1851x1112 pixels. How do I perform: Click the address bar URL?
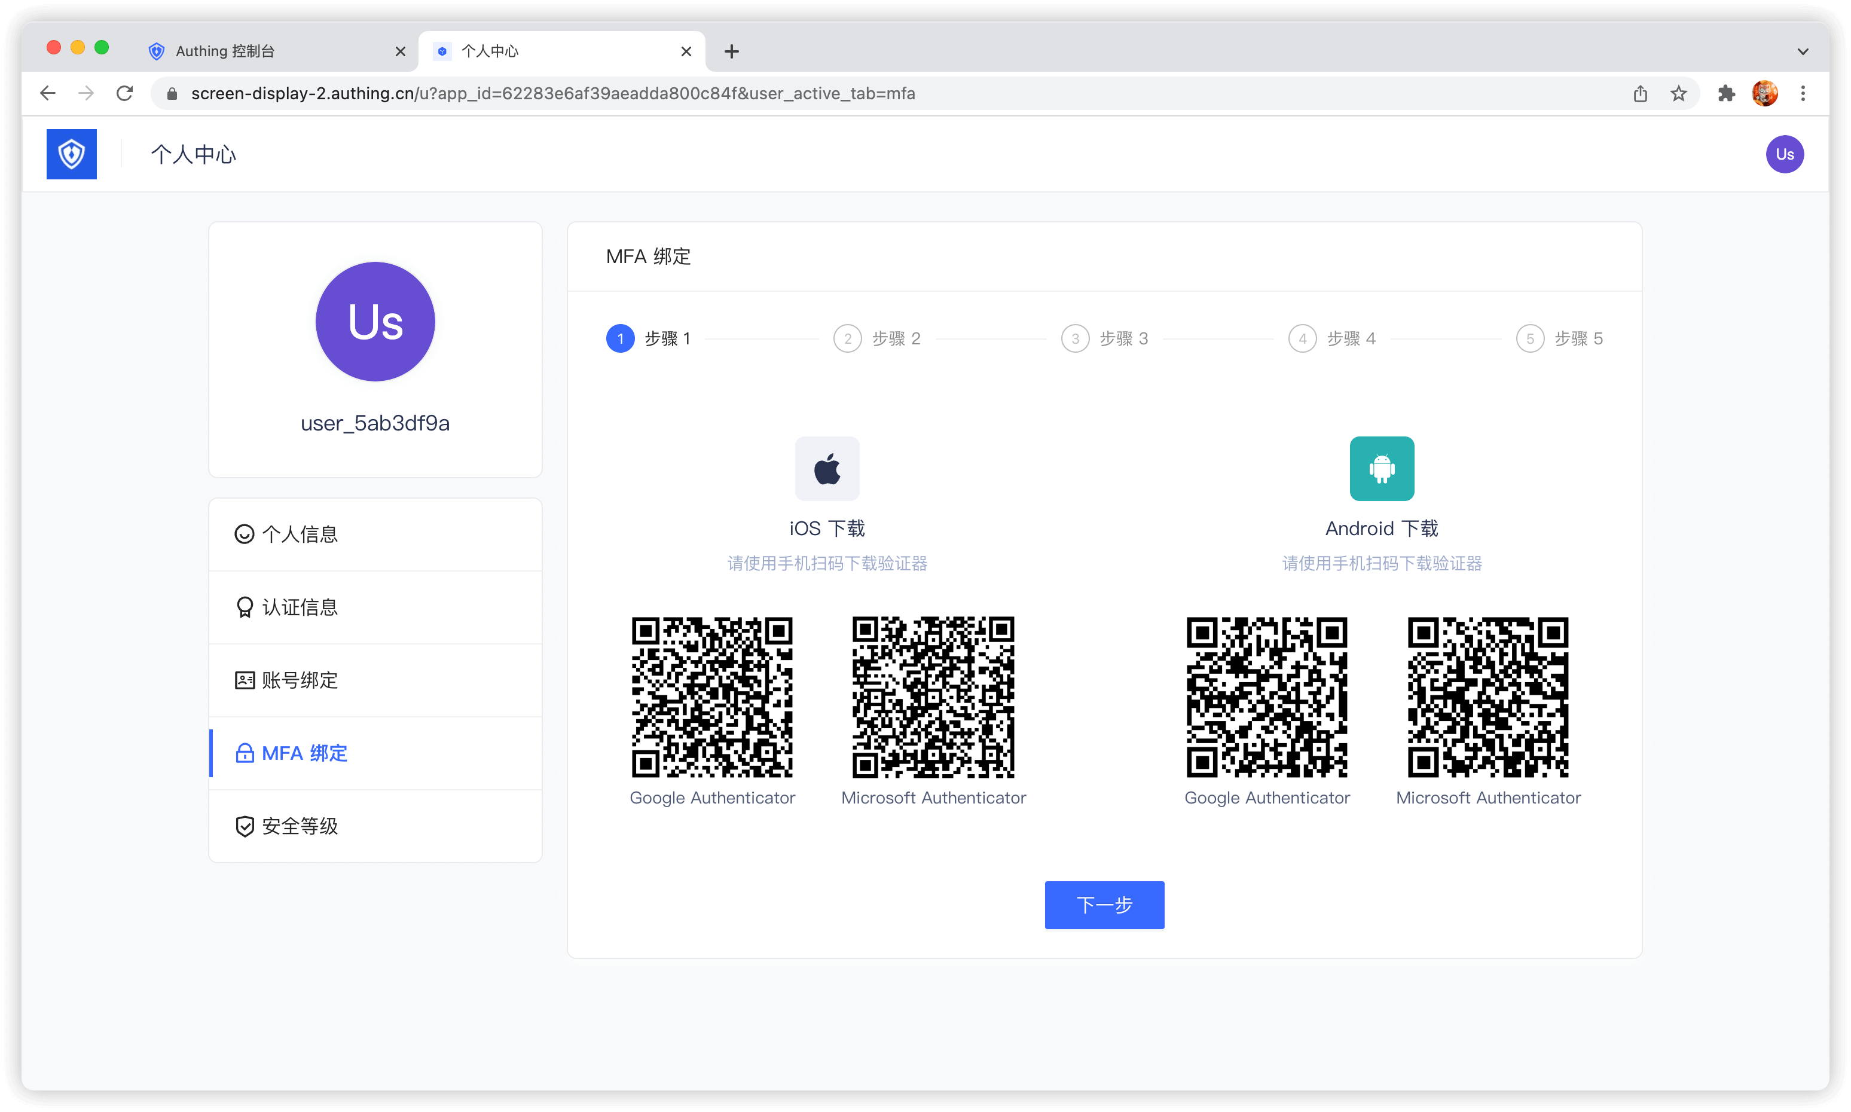click(x=553, y=94)
